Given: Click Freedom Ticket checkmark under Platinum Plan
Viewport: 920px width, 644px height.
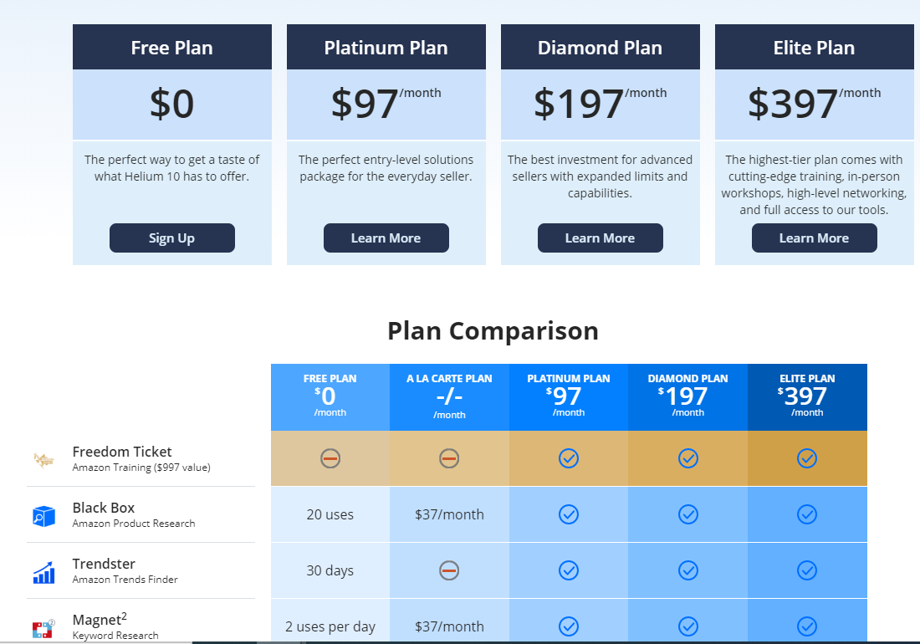Looking at the screenshot, I should coord(569,458).
